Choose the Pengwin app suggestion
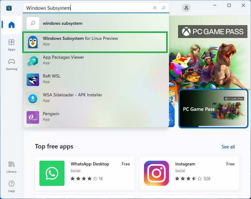 [96, 117]
